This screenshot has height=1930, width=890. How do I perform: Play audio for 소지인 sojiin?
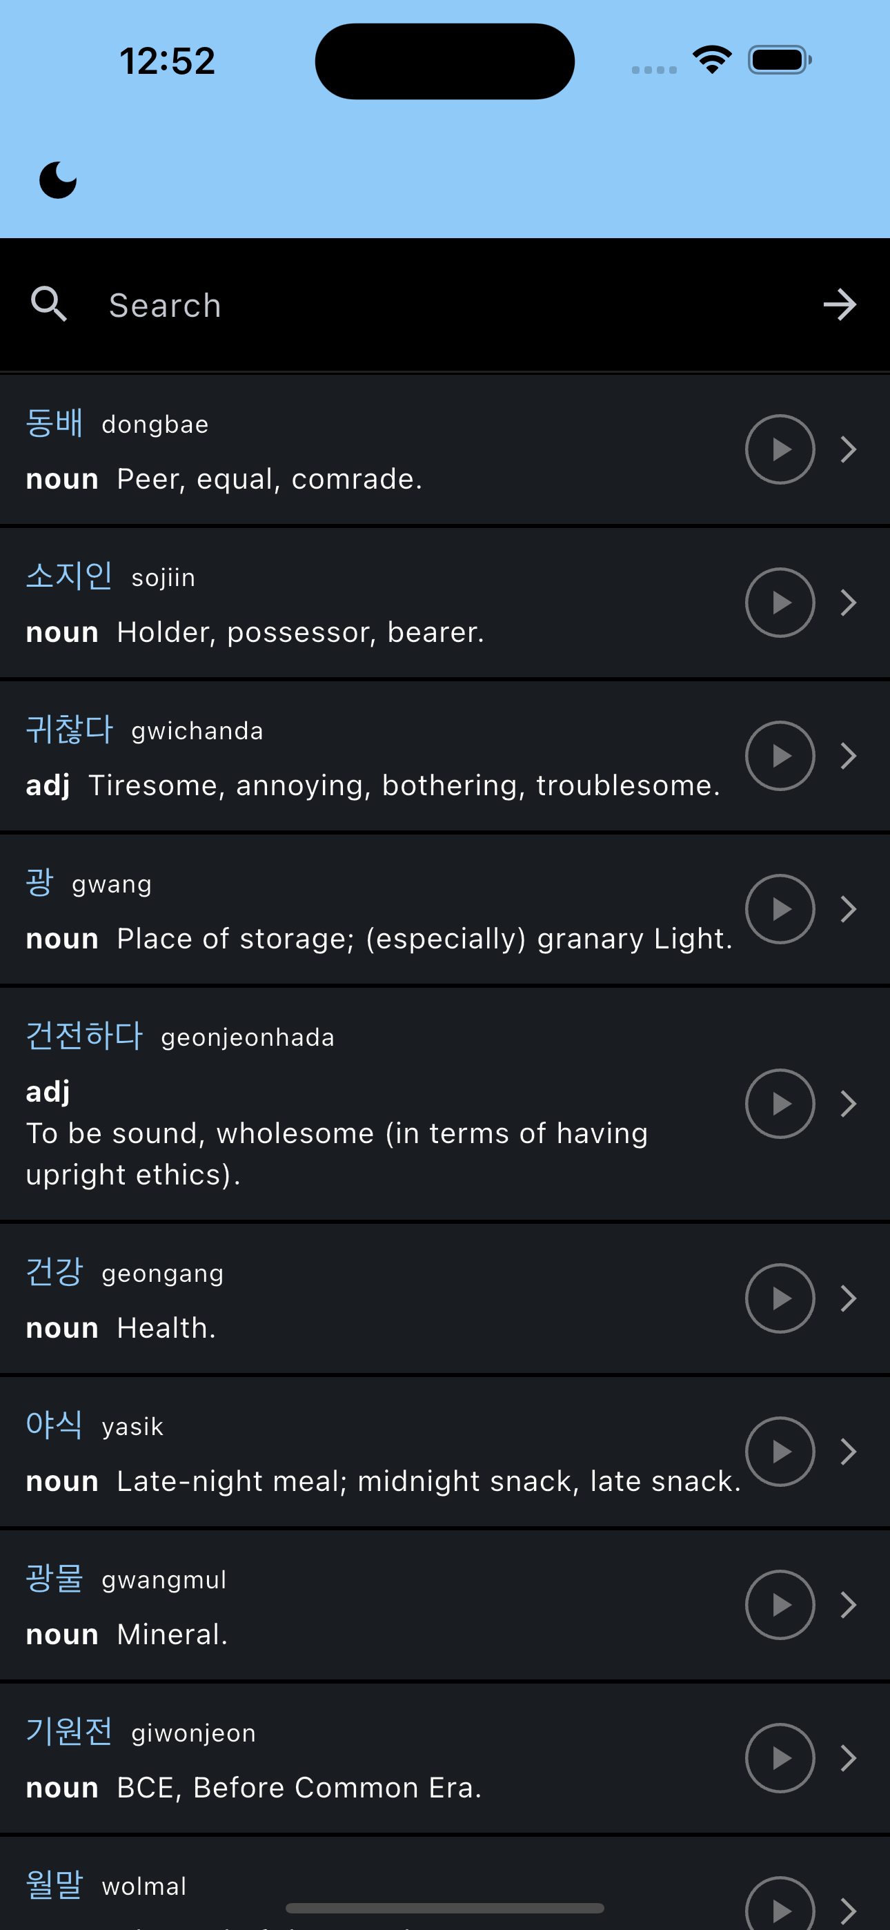click(x=780, y=603)
